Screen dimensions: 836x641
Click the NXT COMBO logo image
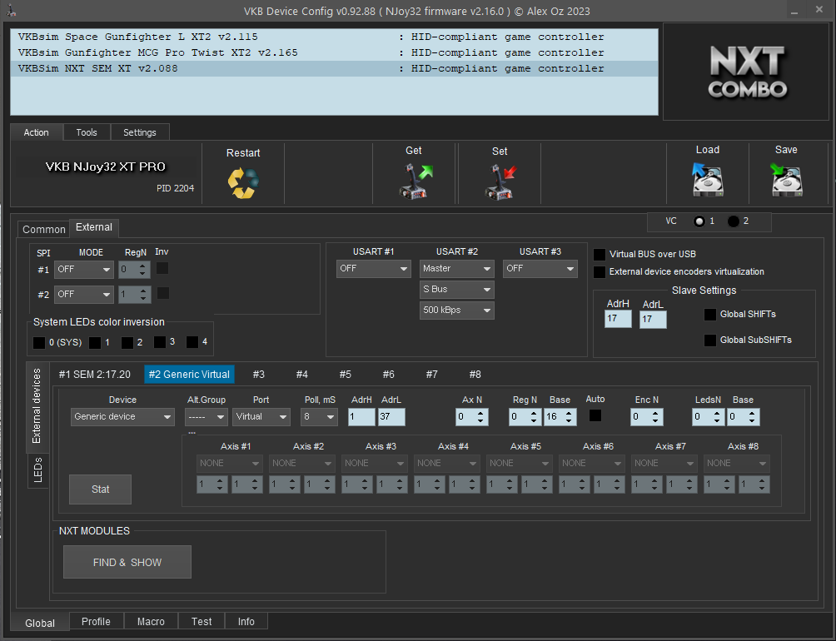748,72
